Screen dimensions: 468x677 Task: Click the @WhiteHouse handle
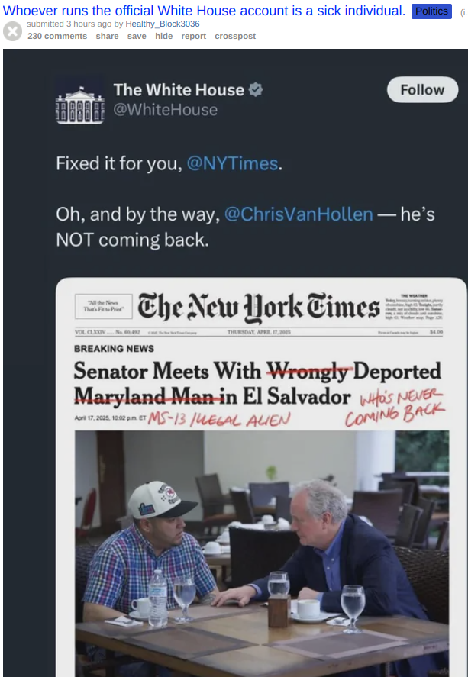click(x=165, y=110)
